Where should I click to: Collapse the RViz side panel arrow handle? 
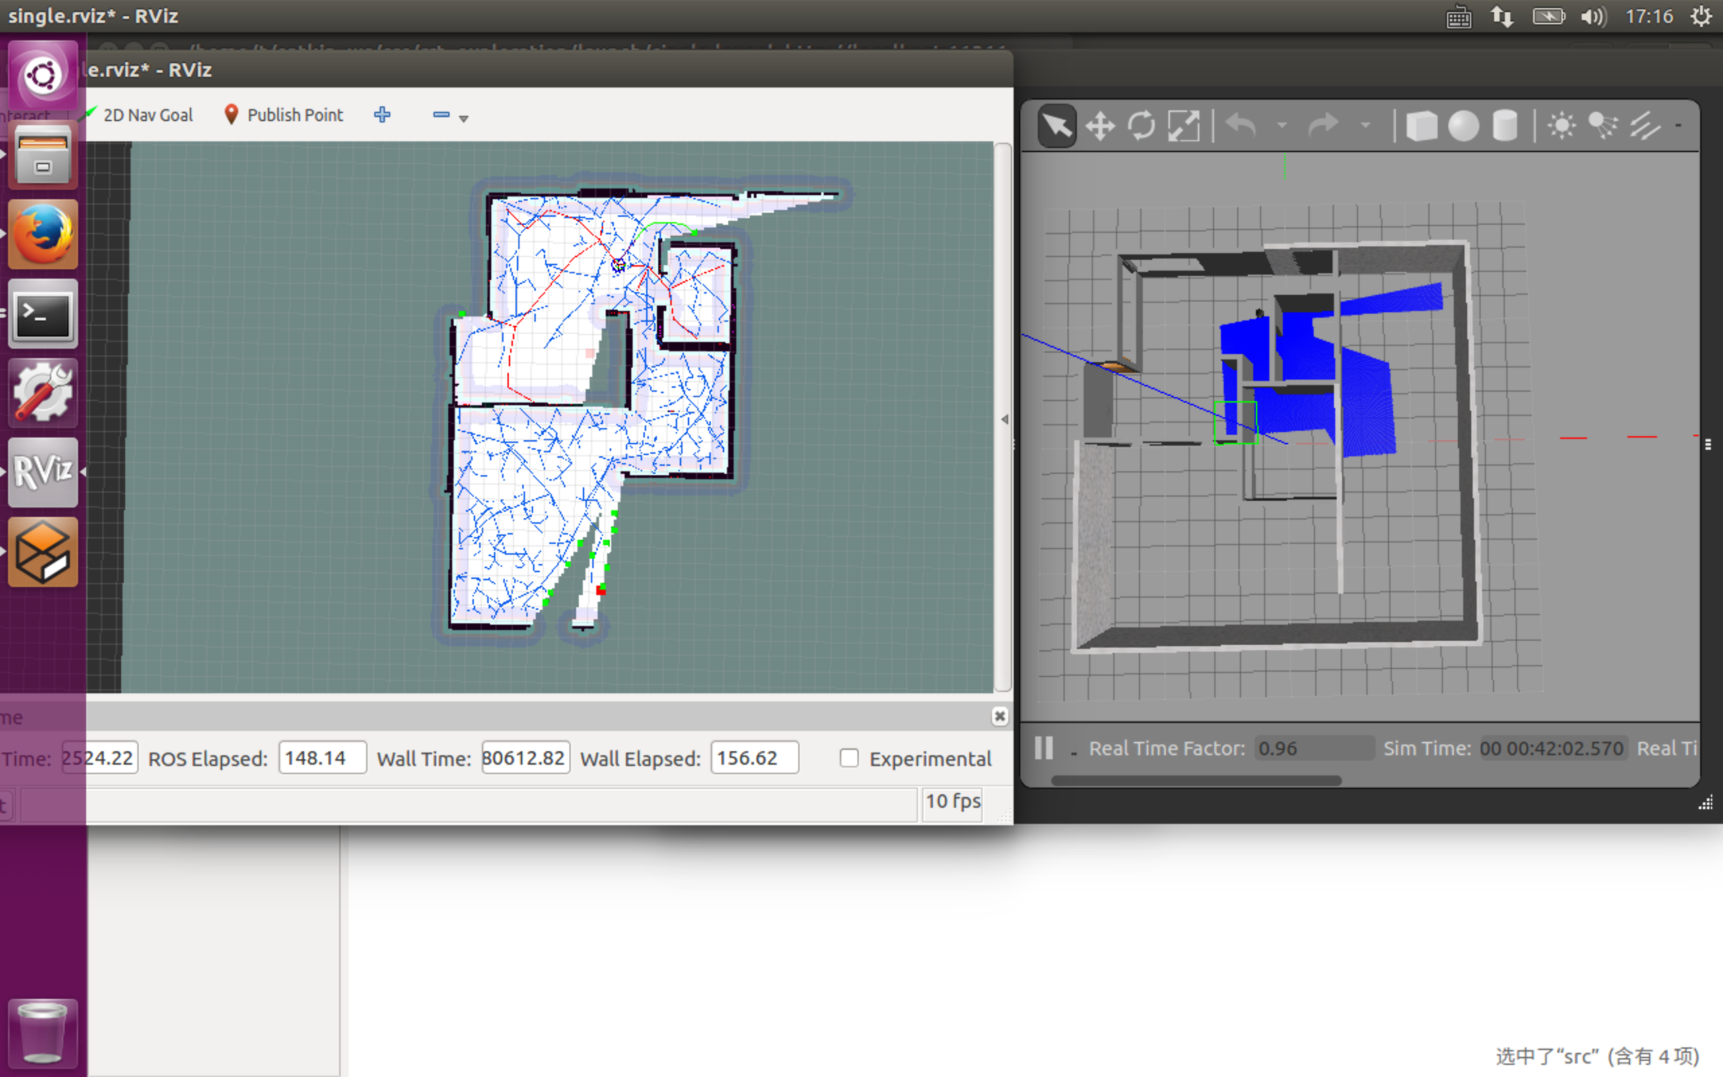tap(1005, 419)
